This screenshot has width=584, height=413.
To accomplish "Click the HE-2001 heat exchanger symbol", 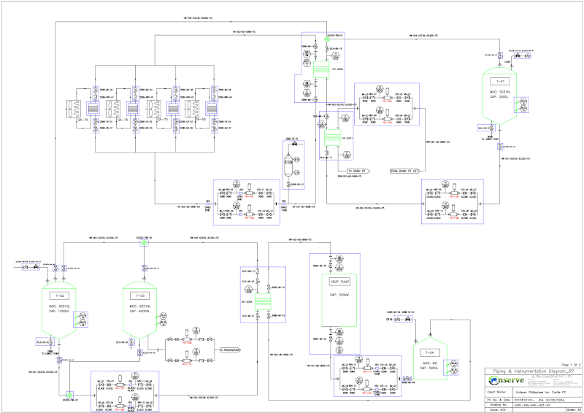I will coord(328,137).
